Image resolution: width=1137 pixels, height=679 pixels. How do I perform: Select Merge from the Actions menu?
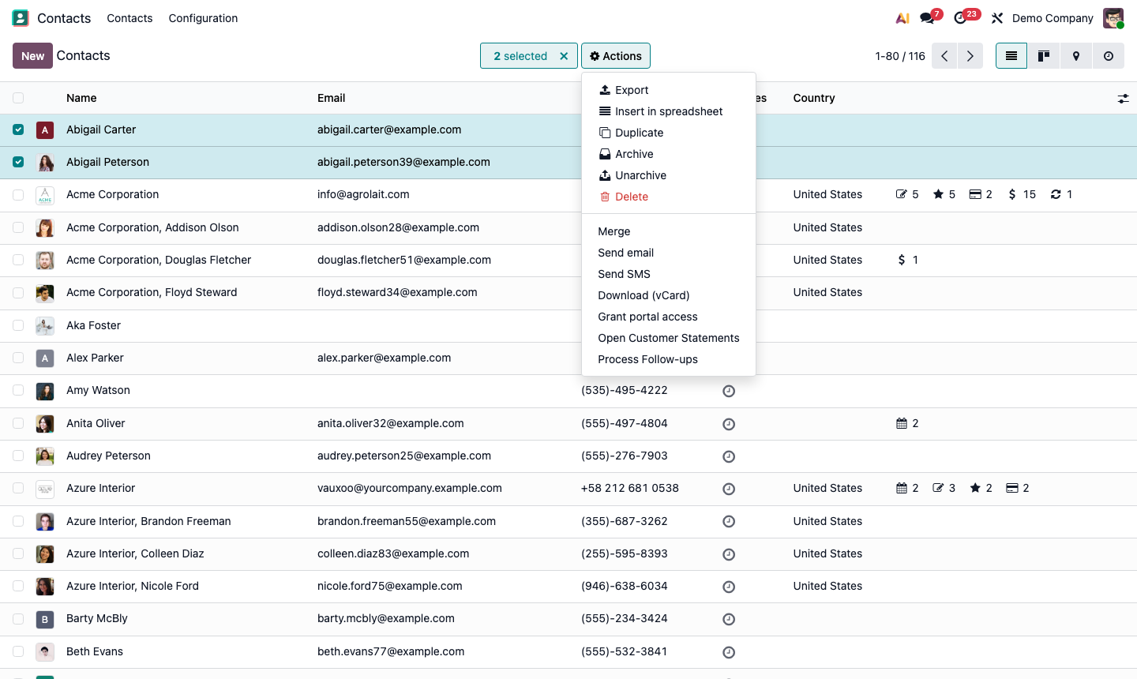tap(614, 231)
